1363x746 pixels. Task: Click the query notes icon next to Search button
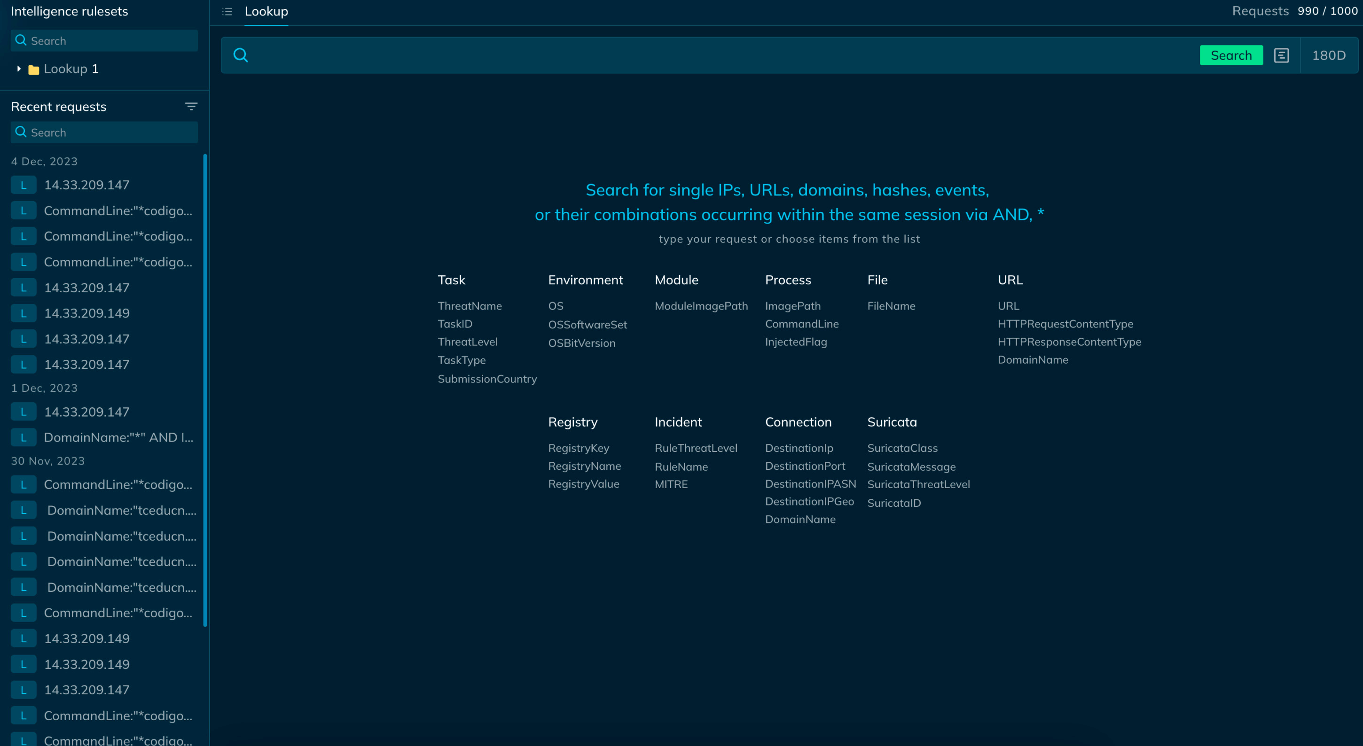click(1281, 55)
